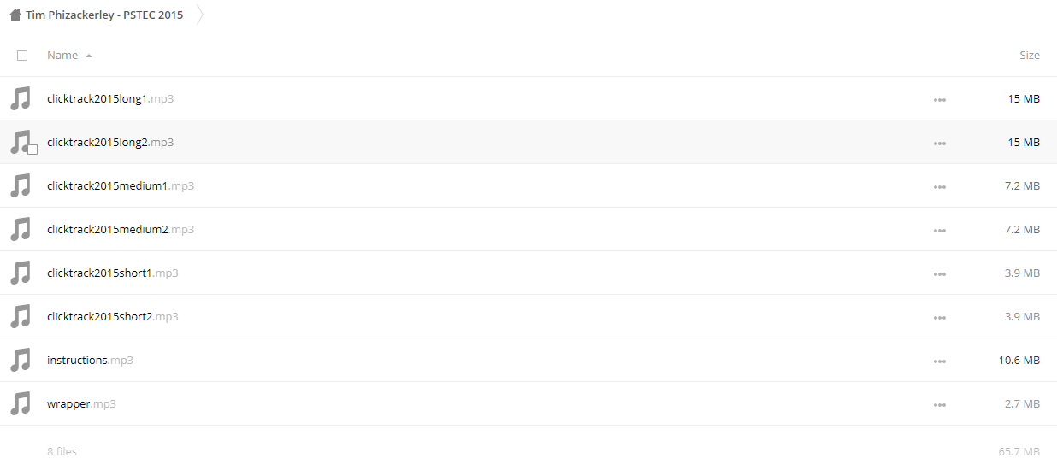Image resolution: width=1057 pixels, height=476 pixels.
Task: Click music note icon for instructions.mp3
Action: 21,360
